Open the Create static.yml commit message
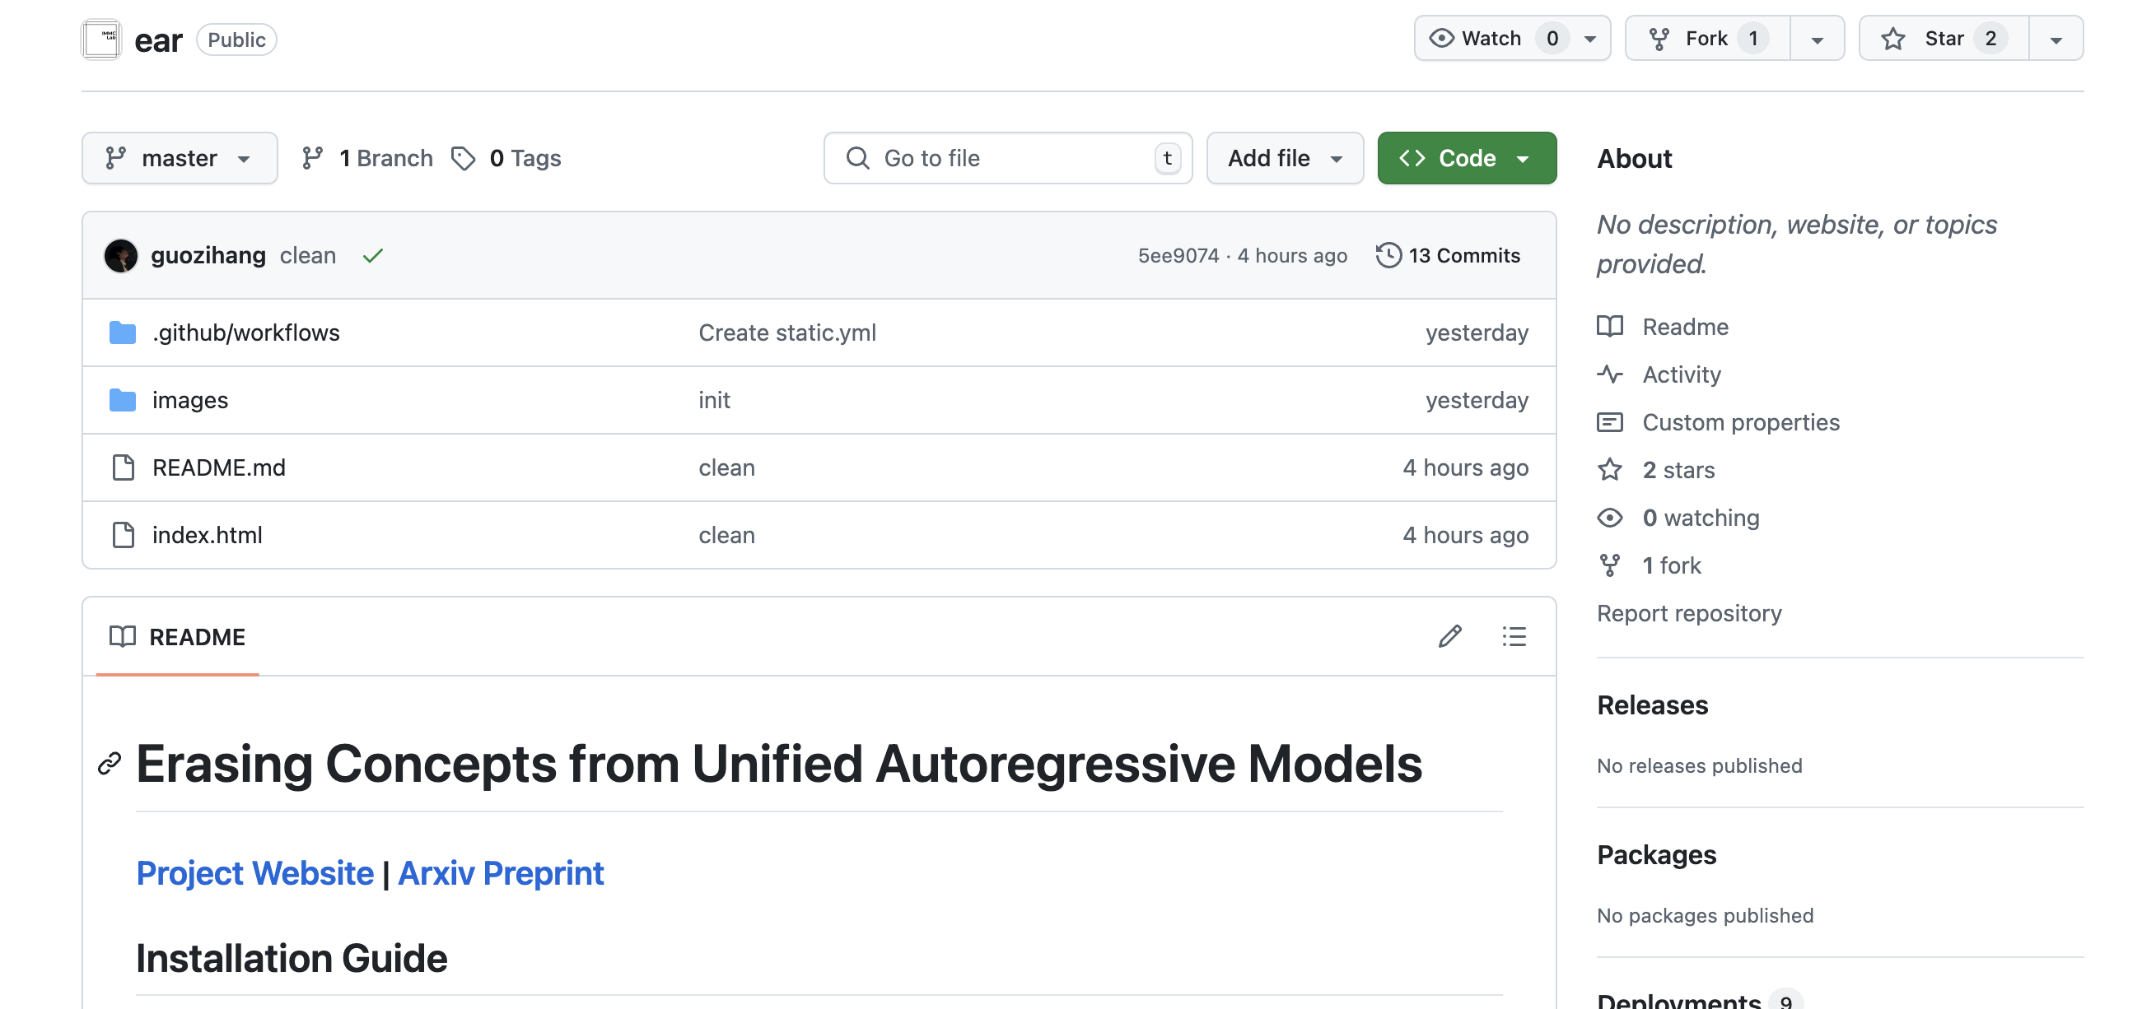Viewport: 2156px width, 1009px height. click(787, 333)
